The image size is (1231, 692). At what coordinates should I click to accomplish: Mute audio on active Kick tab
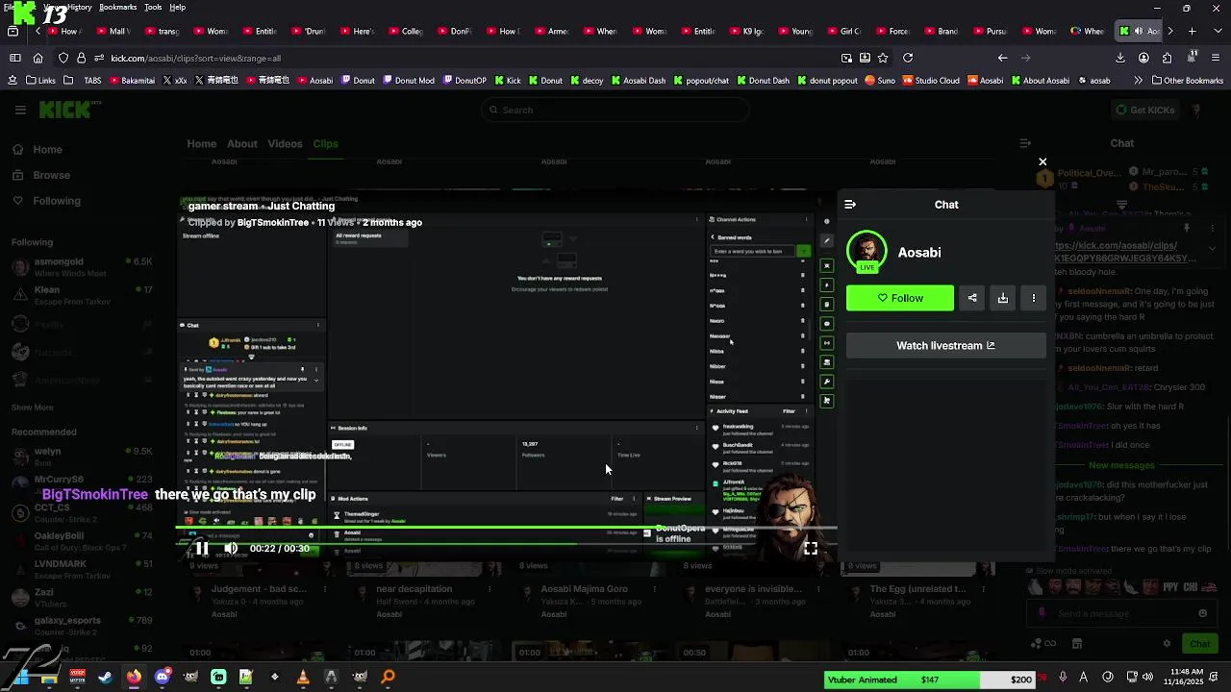pos(1139,31)
